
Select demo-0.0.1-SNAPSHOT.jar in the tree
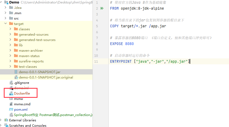point(40,72)
